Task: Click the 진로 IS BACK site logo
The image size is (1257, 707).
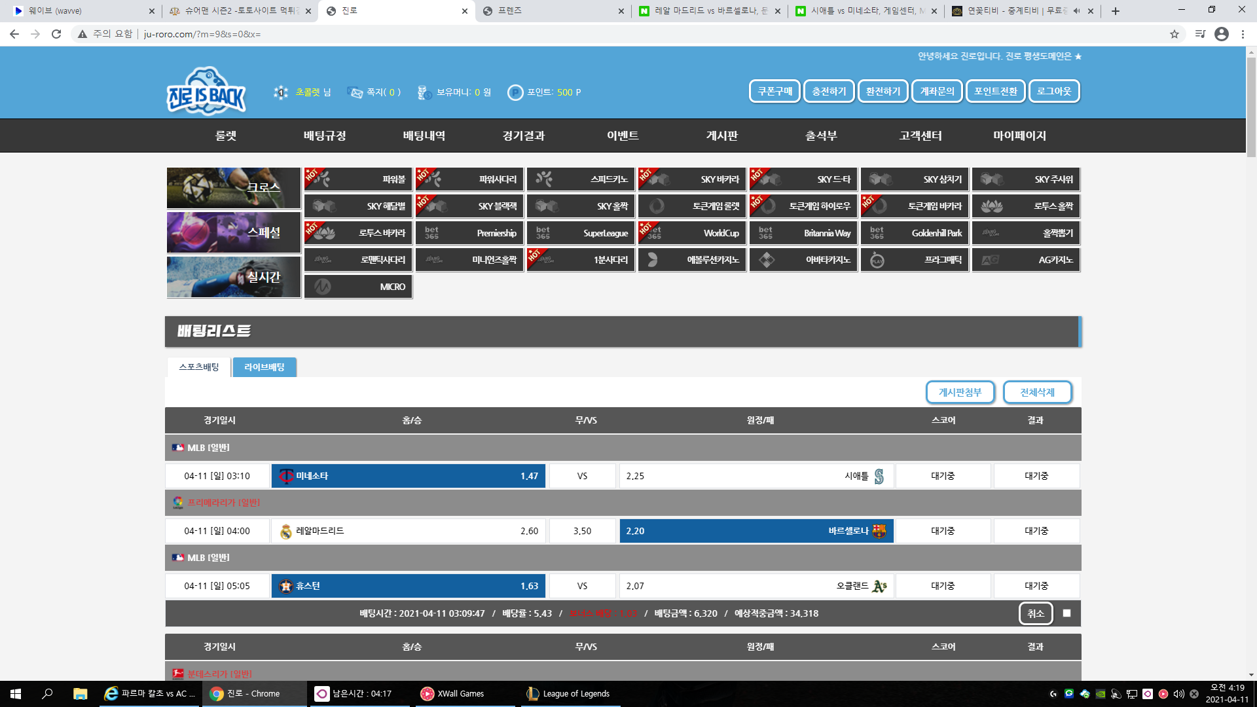Action: point(206,91)
